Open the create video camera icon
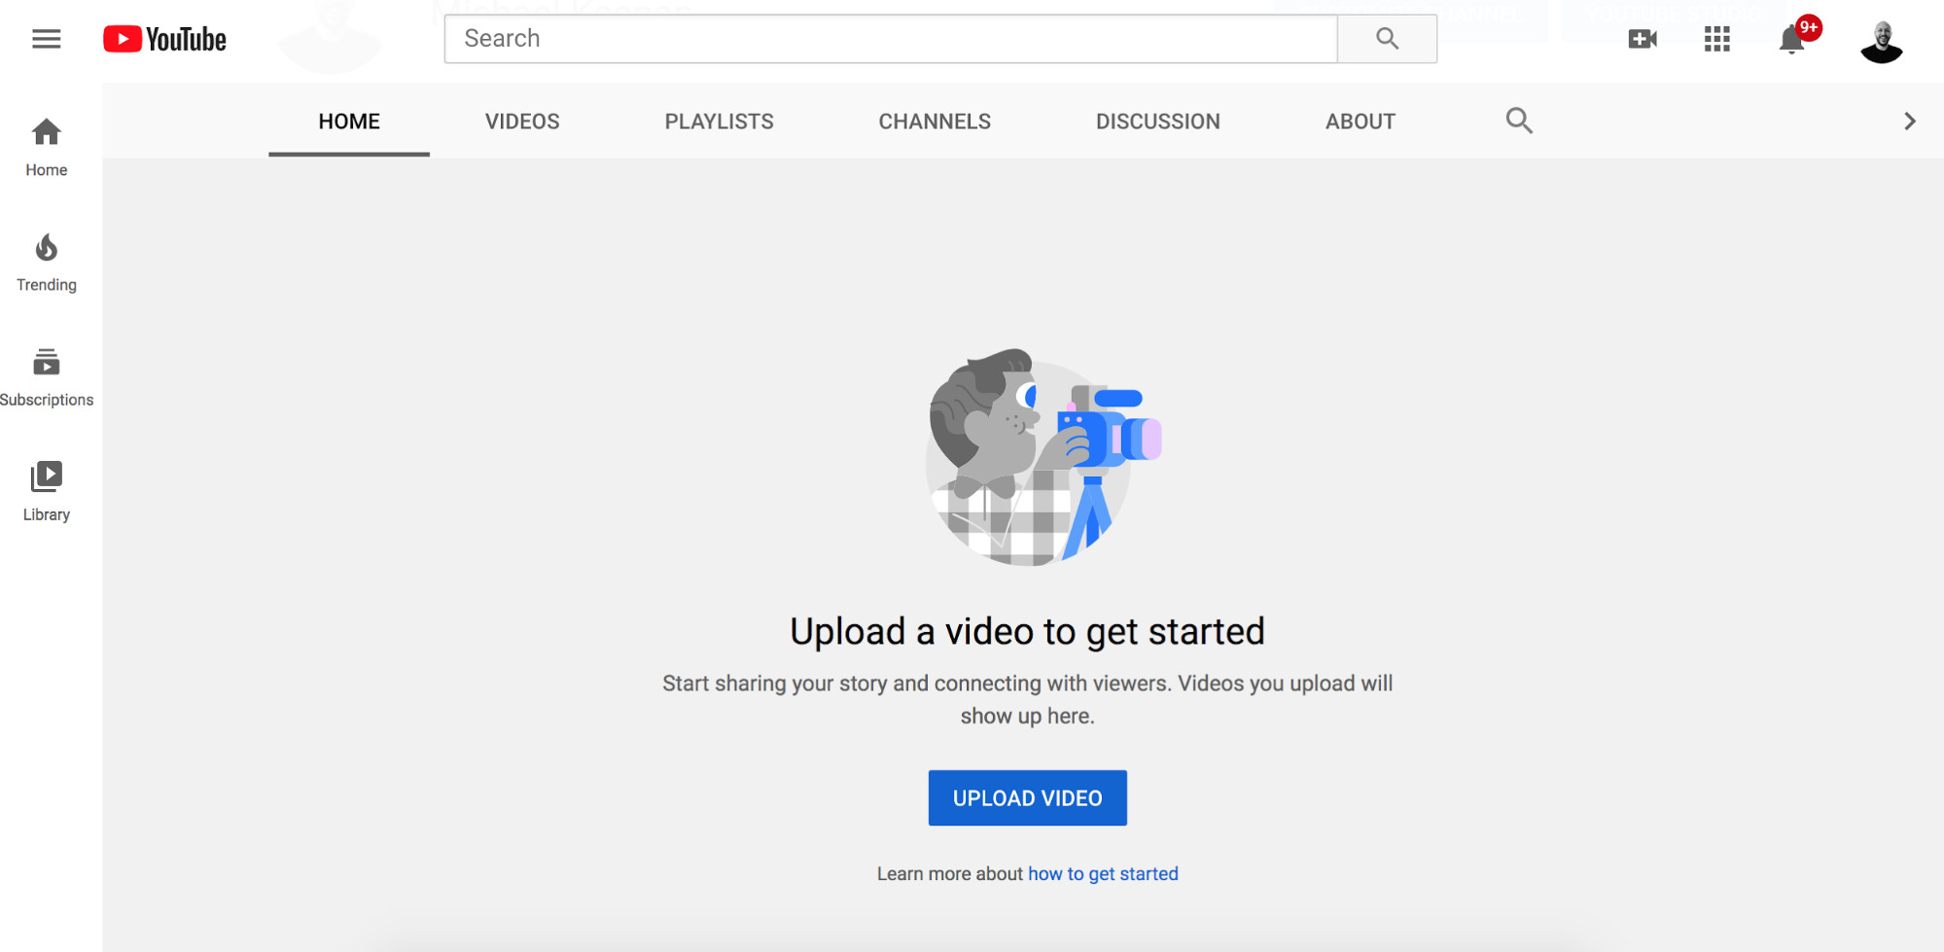 click(x=1643, y=39)
